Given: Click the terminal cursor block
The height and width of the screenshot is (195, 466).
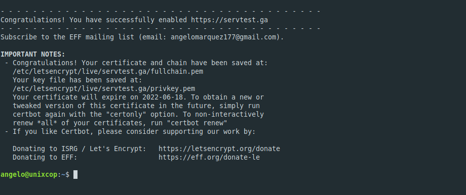Looking at the screenshot, I should pyautogui.click(x=75, y=175).
